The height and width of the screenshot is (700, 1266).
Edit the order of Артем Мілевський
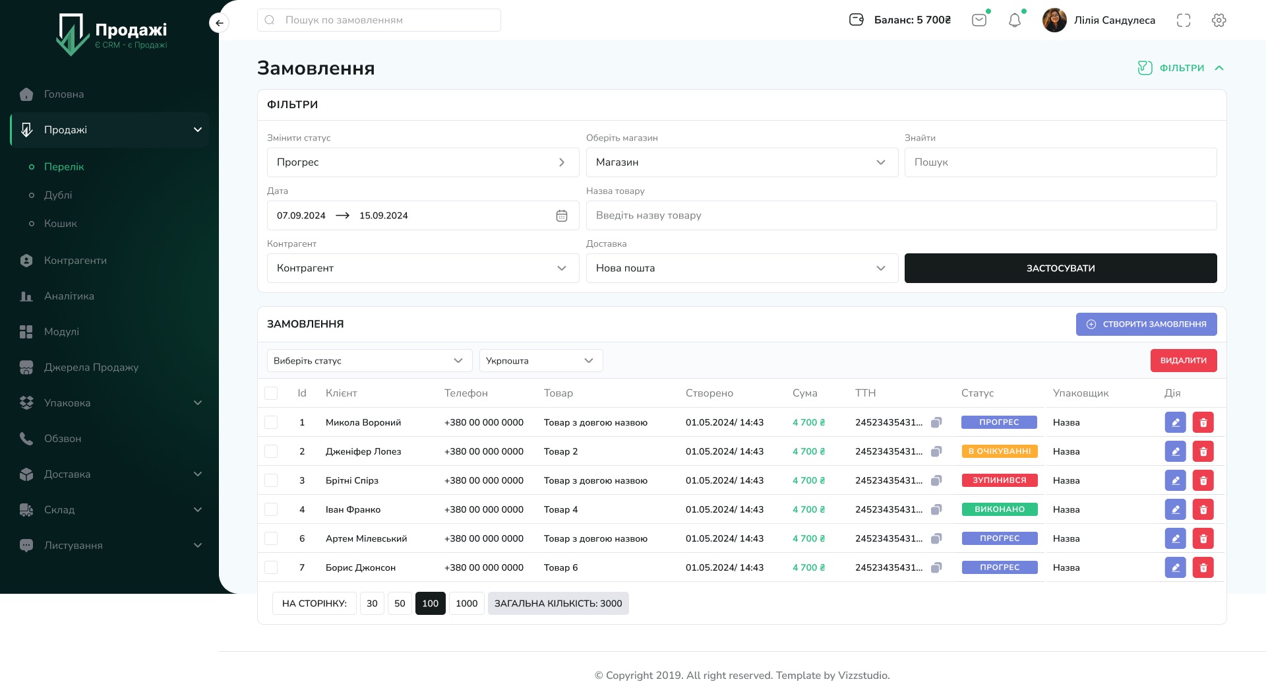click(1175, 538)
